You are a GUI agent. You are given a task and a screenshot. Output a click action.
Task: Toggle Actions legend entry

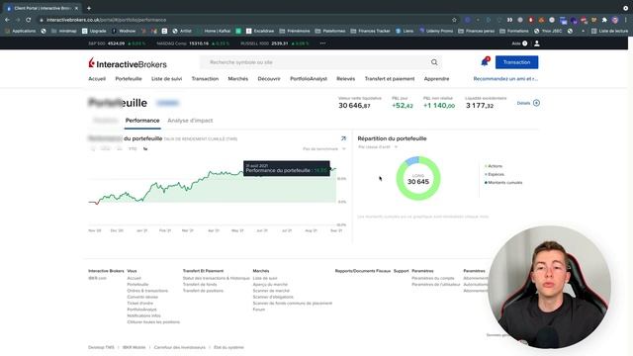click(494, 166)
